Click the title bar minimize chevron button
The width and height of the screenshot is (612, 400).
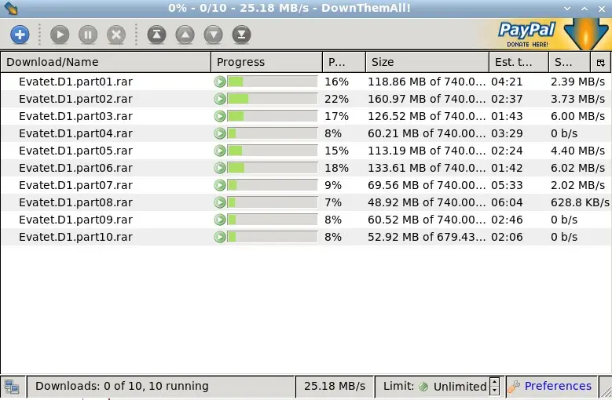567,9
